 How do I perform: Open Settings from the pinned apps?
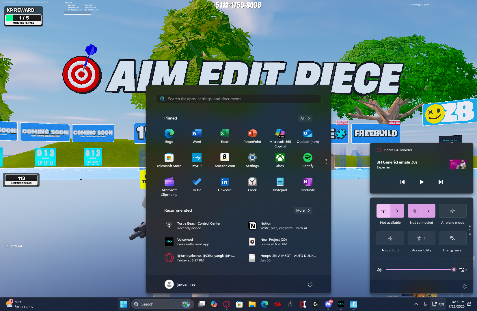click(x=252, y=160)
